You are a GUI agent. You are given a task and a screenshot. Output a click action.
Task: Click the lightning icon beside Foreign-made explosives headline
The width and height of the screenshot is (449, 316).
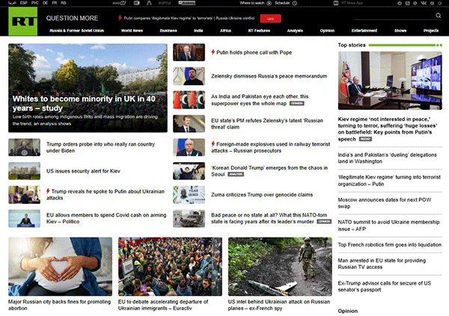(x=213, y=144)
